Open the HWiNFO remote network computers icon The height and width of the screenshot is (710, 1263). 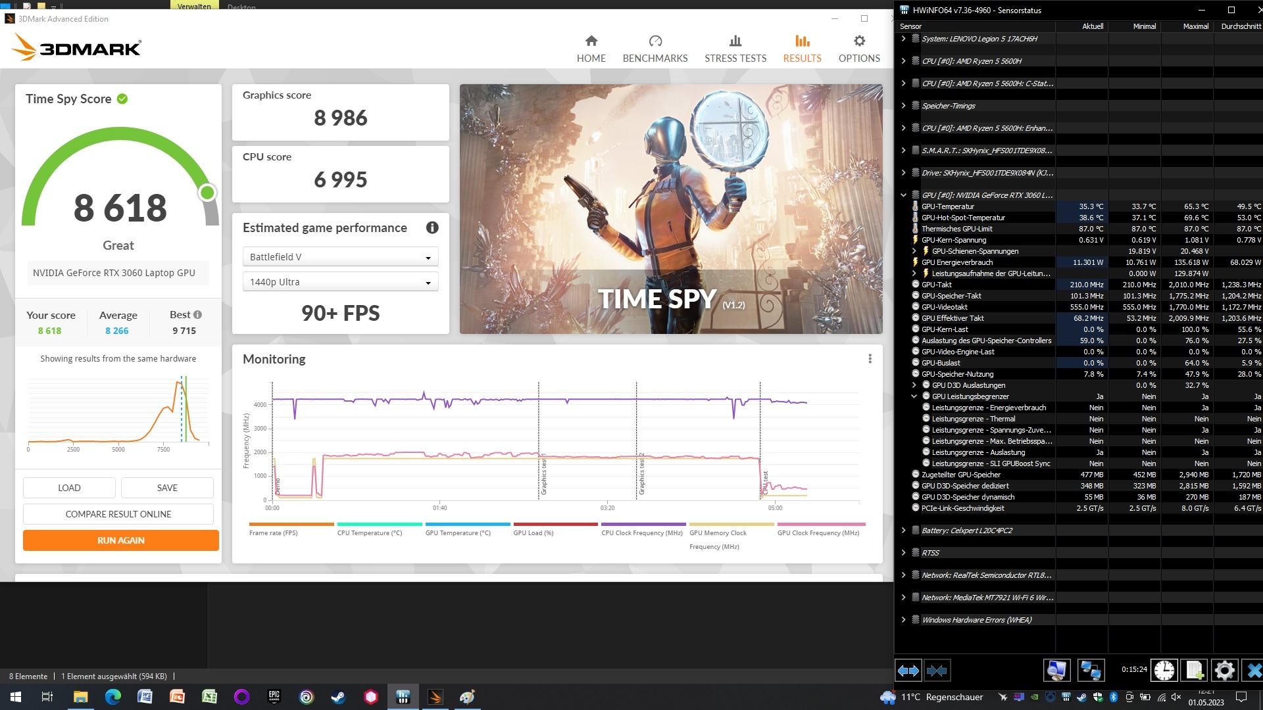click(x=1090, y=671)
